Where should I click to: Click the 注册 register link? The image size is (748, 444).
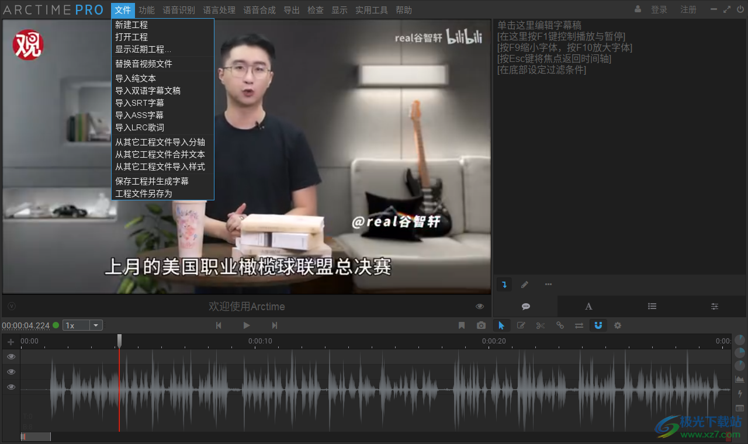coord(688,10)
